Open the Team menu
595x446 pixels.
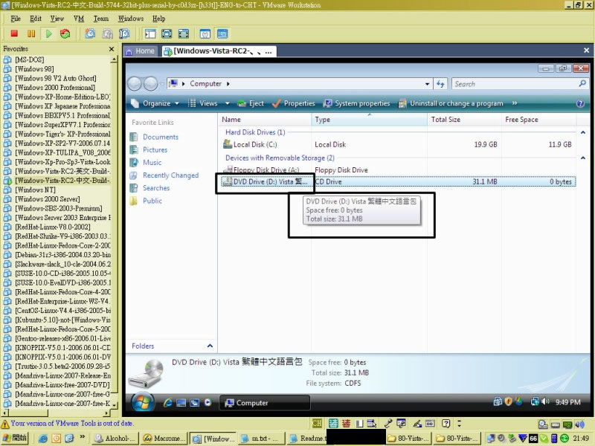point(101,19)
